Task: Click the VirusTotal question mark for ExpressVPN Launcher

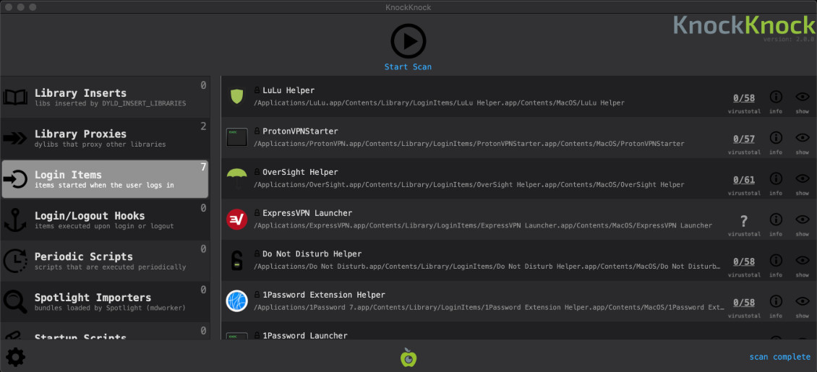Action: pos(744,221)
